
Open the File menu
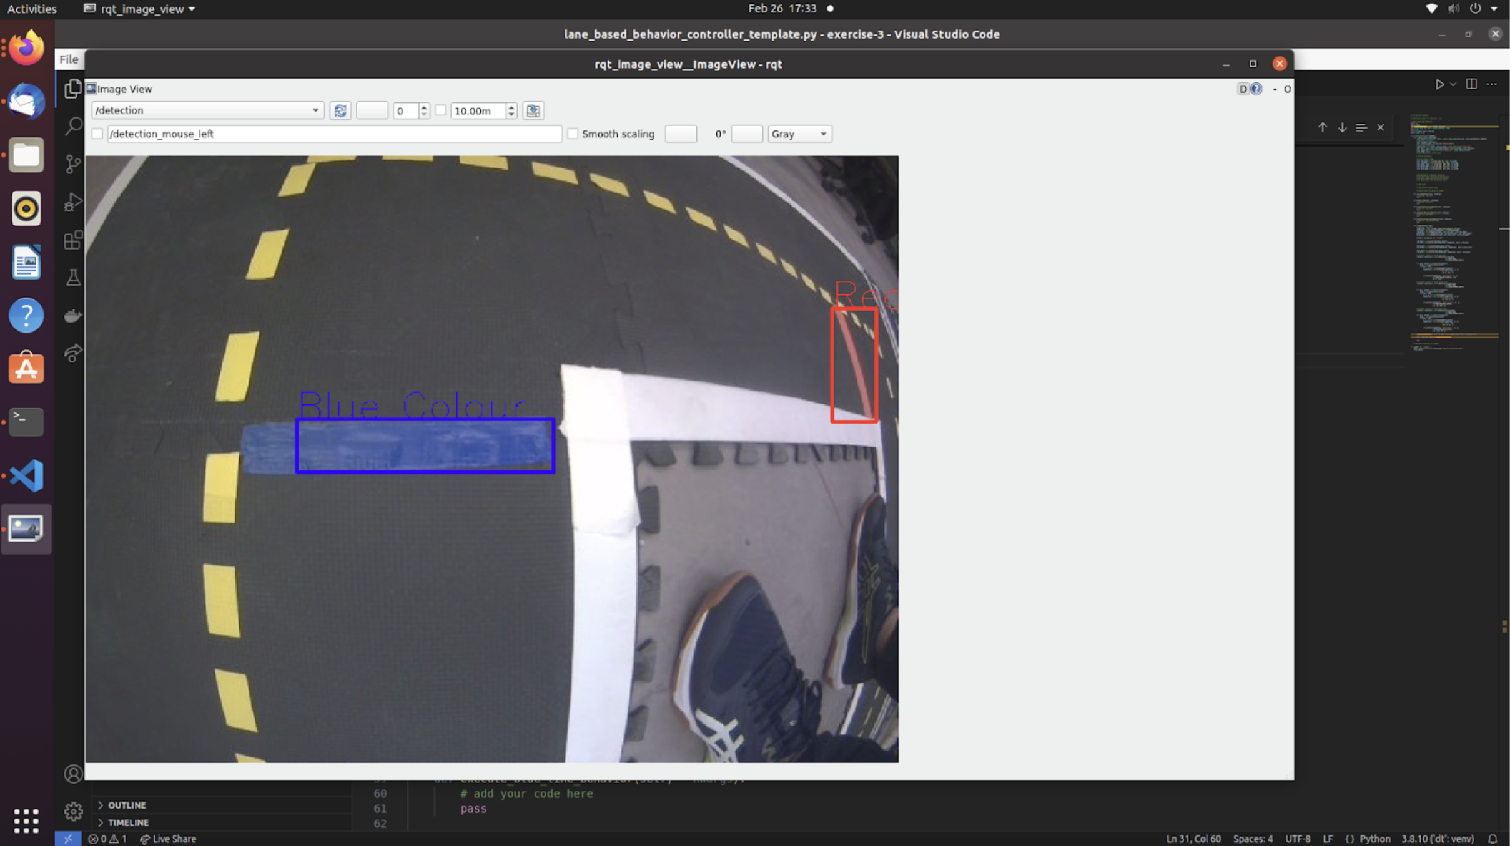point(69,59)
